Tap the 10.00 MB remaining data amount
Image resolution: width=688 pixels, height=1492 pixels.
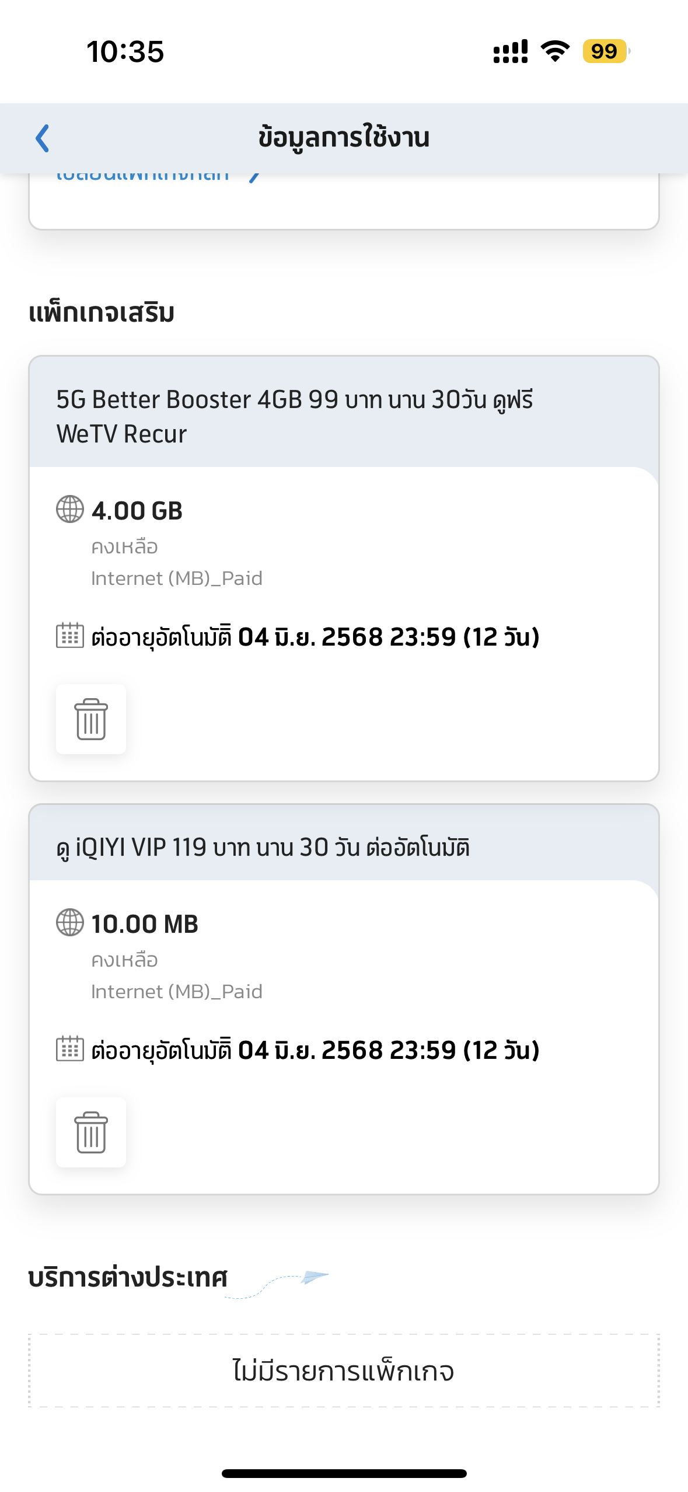coord(145,924)
